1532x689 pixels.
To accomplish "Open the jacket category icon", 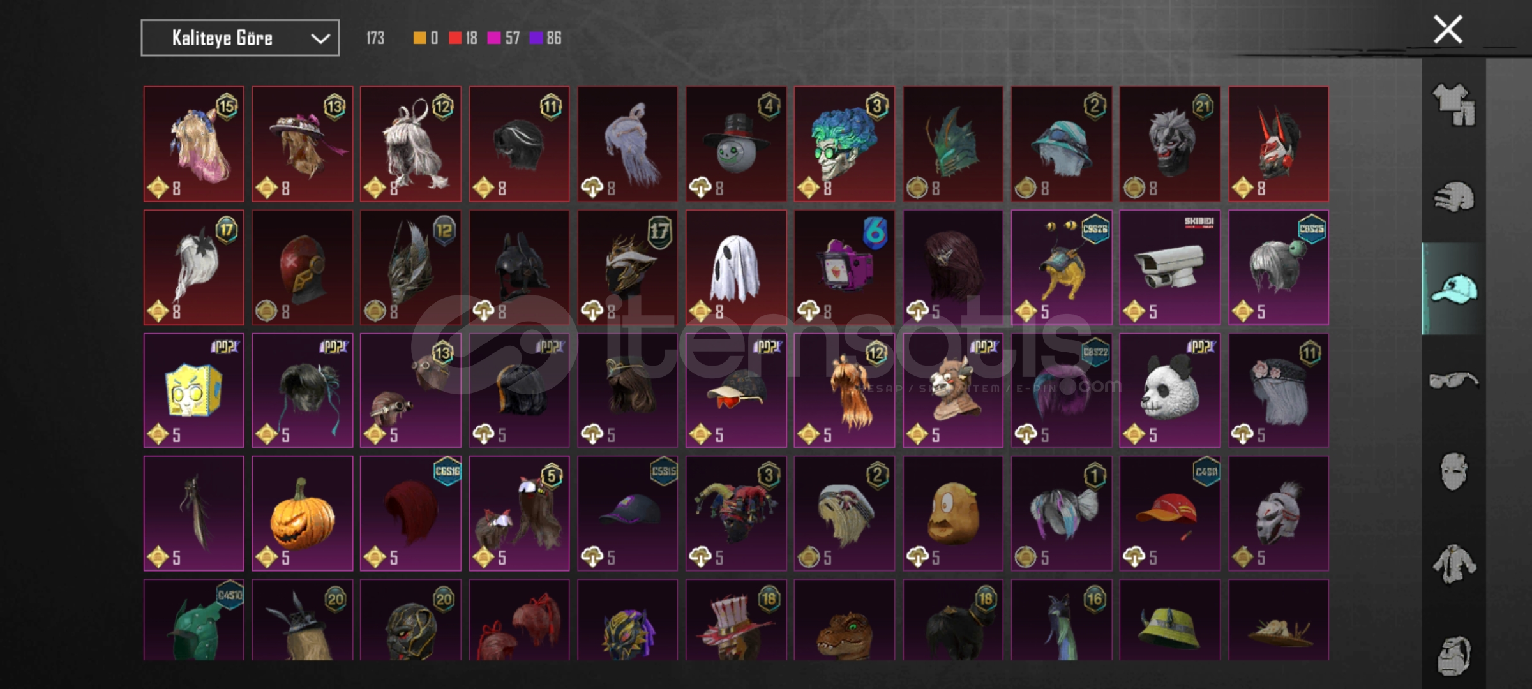I will (1453, 563).
